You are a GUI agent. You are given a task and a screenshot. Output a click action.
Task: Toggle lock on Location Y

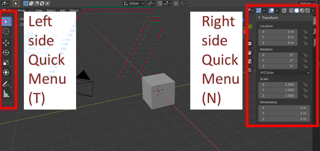305,37
